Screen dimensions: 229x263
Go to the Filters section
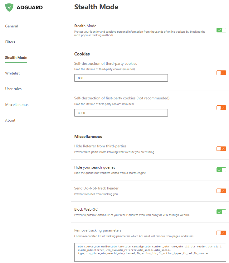(x=10, y=42)
